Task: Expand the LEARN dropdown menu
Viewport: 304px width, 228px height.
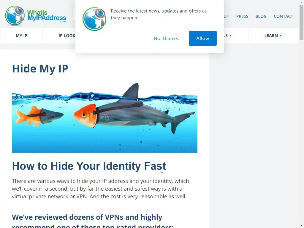Action: (x=273, y=36)
